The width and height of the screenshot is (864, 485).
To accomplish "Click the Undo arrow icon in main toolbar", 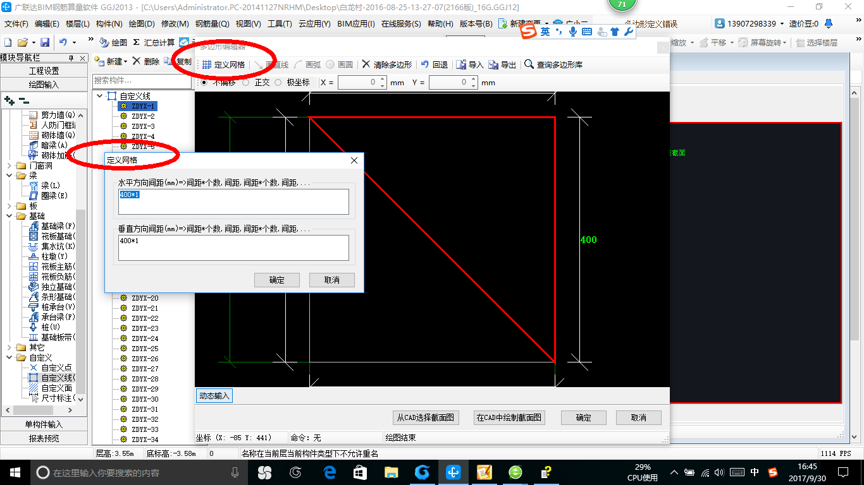I will pyautogui.click(x=63, y=42).
